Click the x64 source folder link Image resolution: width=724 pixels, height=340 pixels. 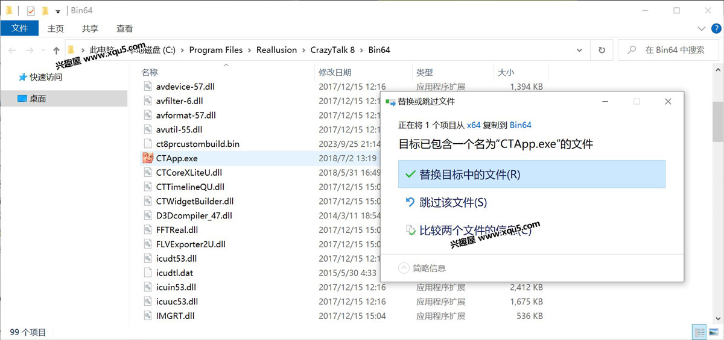pyautogui.click(x=474, y=125)
